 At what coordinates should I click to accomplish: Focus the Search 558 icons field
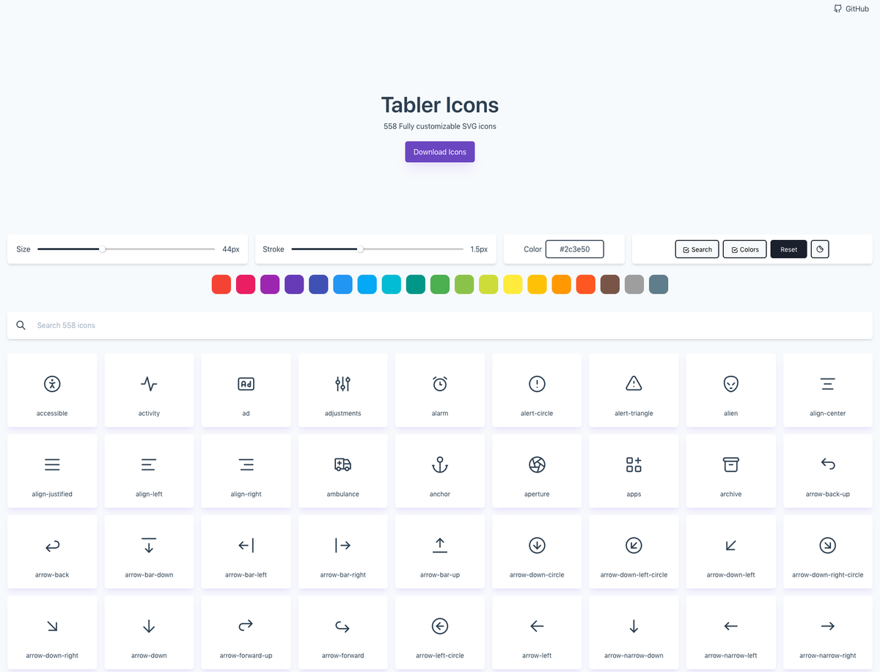click(440, 325)
